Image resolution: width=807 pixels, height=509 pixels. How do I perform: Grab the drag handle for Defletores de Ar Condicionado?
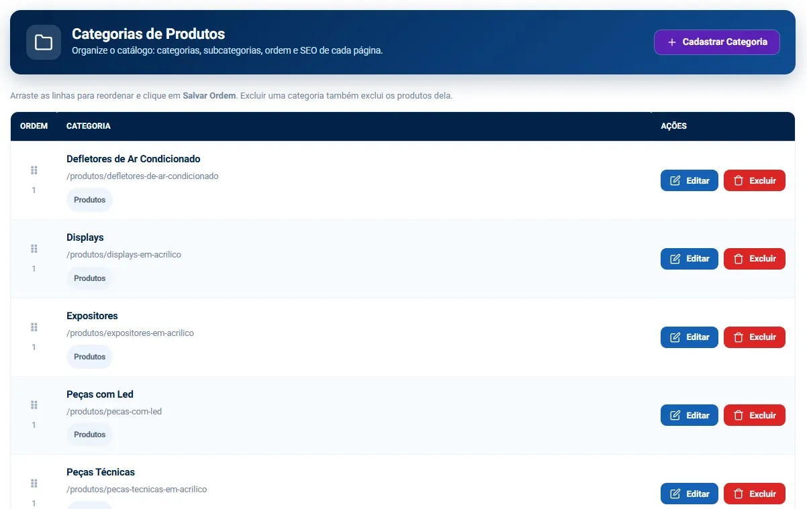[34, 170]
